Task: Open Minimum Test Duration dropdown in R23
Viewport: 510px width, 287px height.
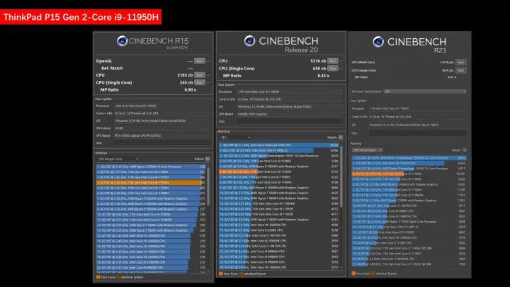Action: pos(425,91)
